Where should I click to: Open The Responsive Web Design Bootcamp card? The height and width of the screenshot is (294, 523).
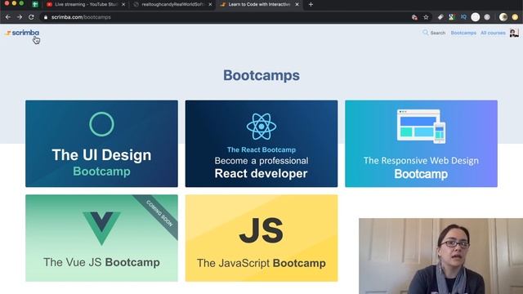tap(421, 144)
